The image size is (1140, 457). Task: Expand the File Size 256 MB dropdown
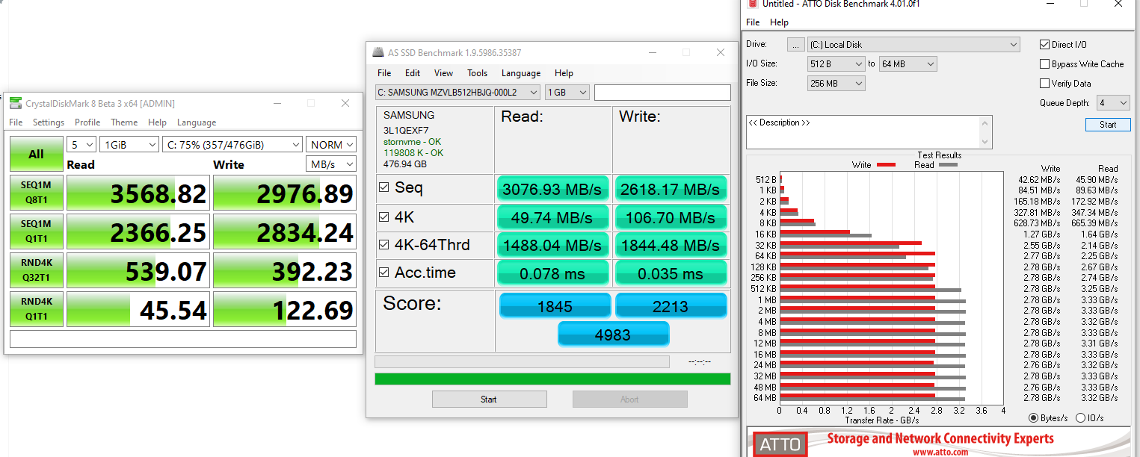click(x=836, y=84)
